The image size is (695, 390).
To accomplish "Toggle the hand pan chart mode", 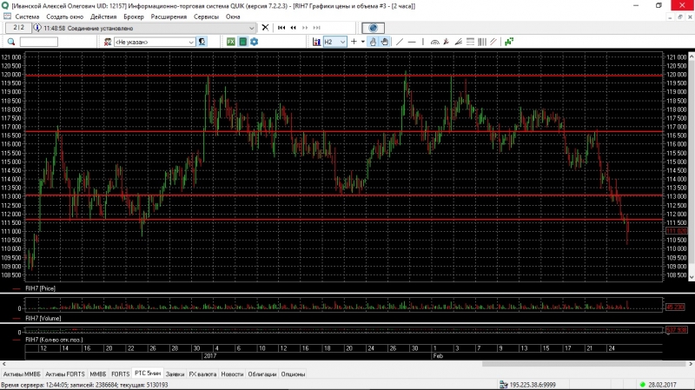I will coord(383,42).
